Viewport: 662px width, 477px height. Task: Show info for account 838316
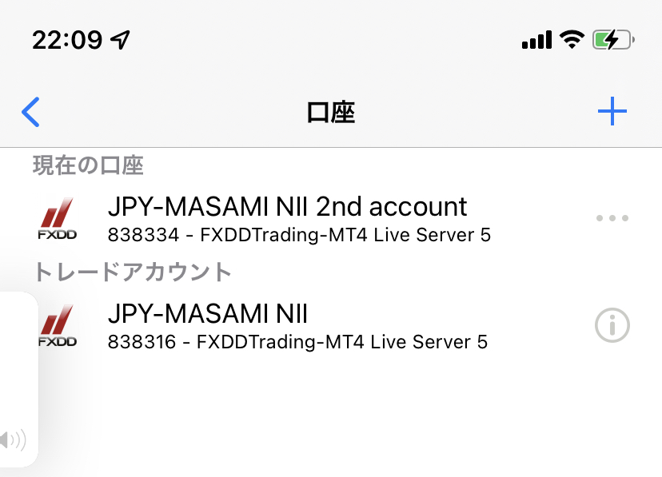tap(612, 325)
